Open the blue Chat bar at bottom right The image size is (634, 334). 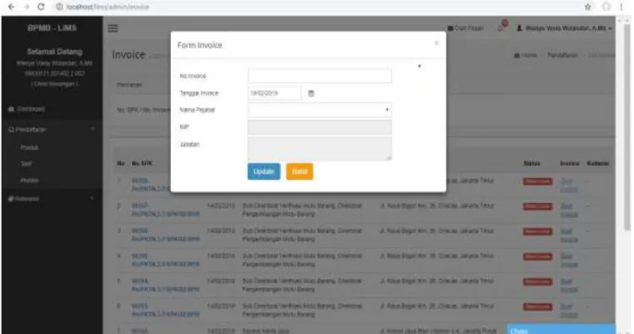561,329
